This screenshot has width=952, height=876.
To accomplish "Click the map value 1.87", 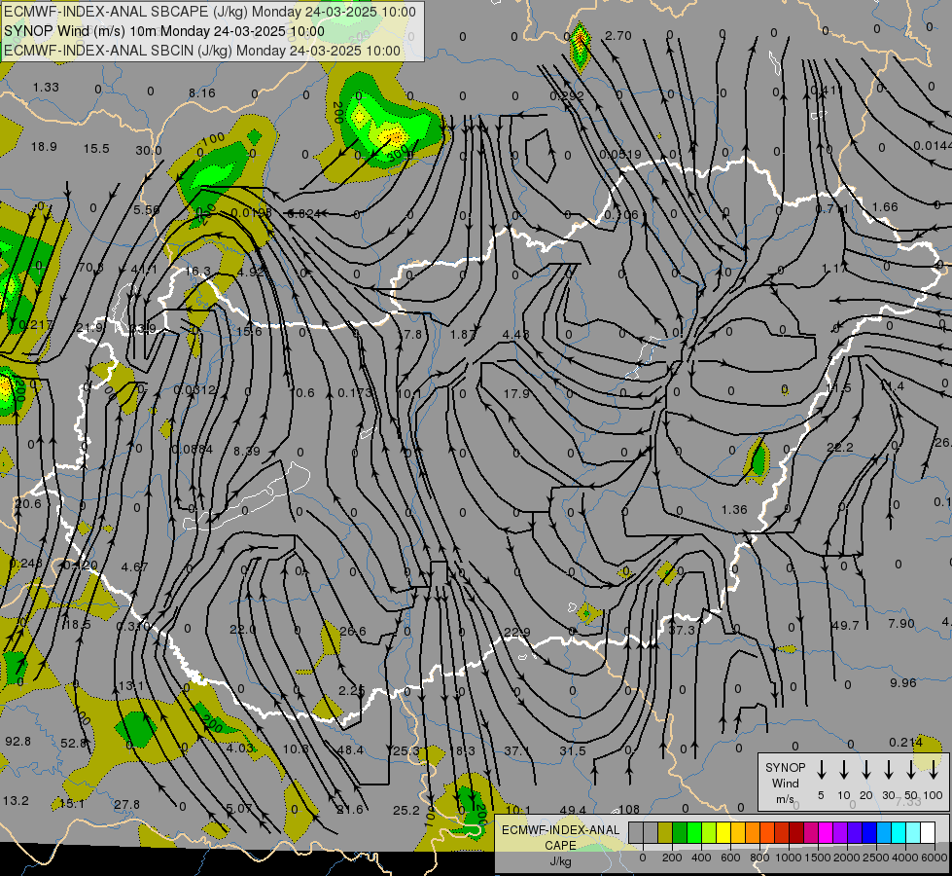I will pos(463,334).
